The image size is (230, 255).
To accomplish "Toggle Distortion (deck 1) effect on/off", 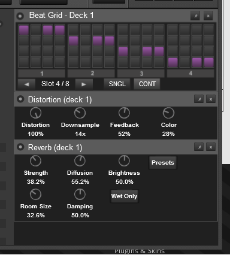I will tap(20, 99).
